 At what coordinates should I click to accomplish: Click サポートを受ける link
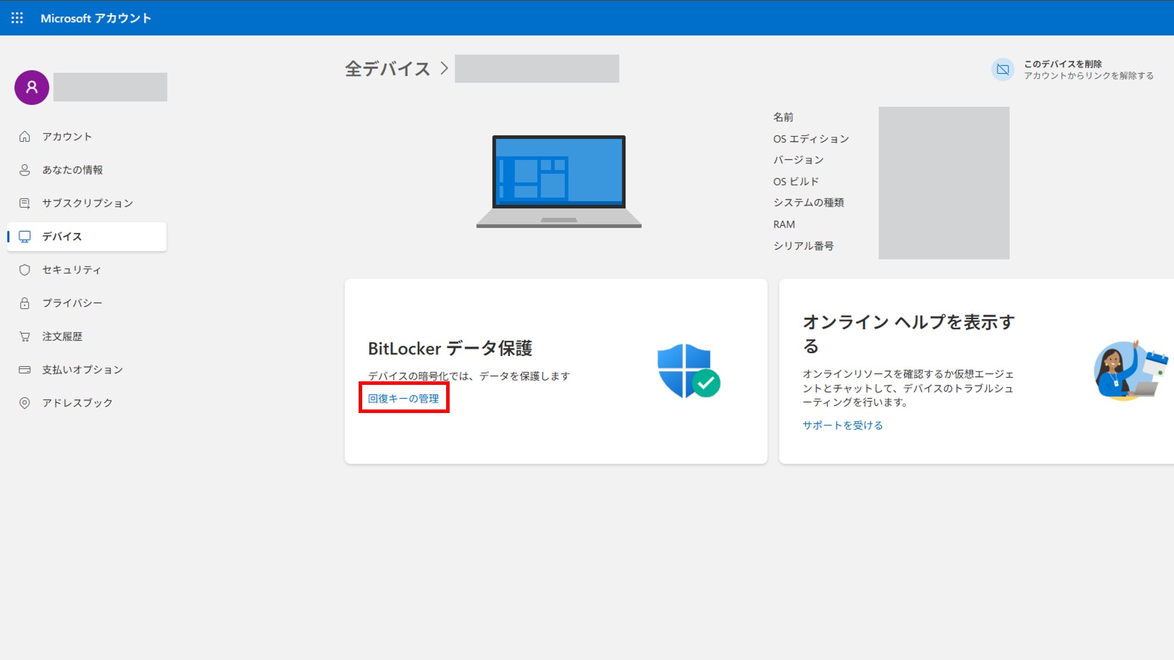pos(842,425)
